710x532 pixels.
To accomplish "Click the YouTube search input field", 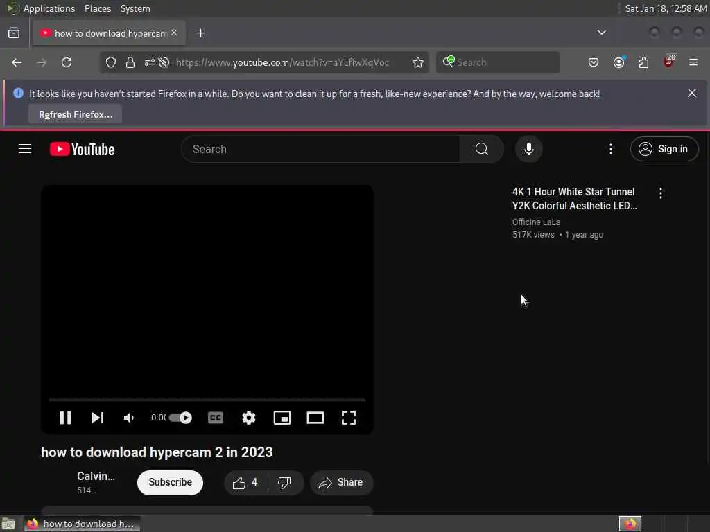I will coord(320,149).
